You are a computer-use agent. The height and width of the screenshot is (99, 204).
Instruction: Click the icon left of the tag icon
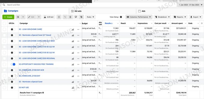(x=76, y=17)
